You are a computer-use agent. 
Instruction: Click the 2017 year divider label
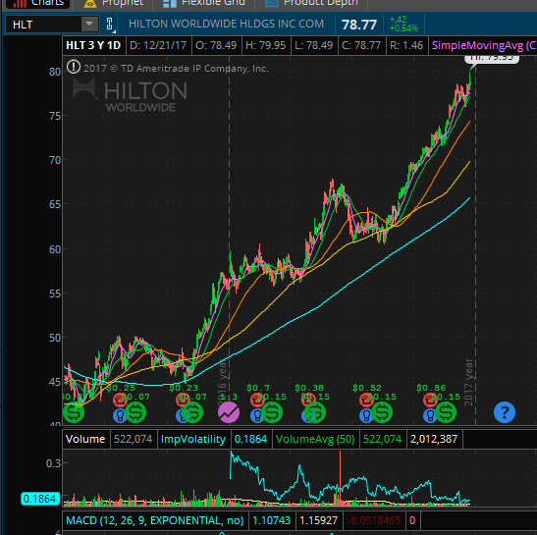[468, 382]
